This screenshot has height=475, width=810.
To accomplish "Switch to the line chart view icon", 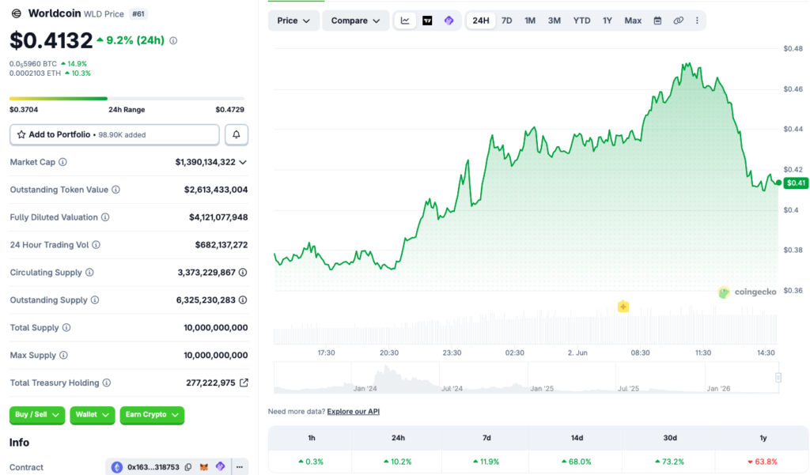I will (405, 21).
